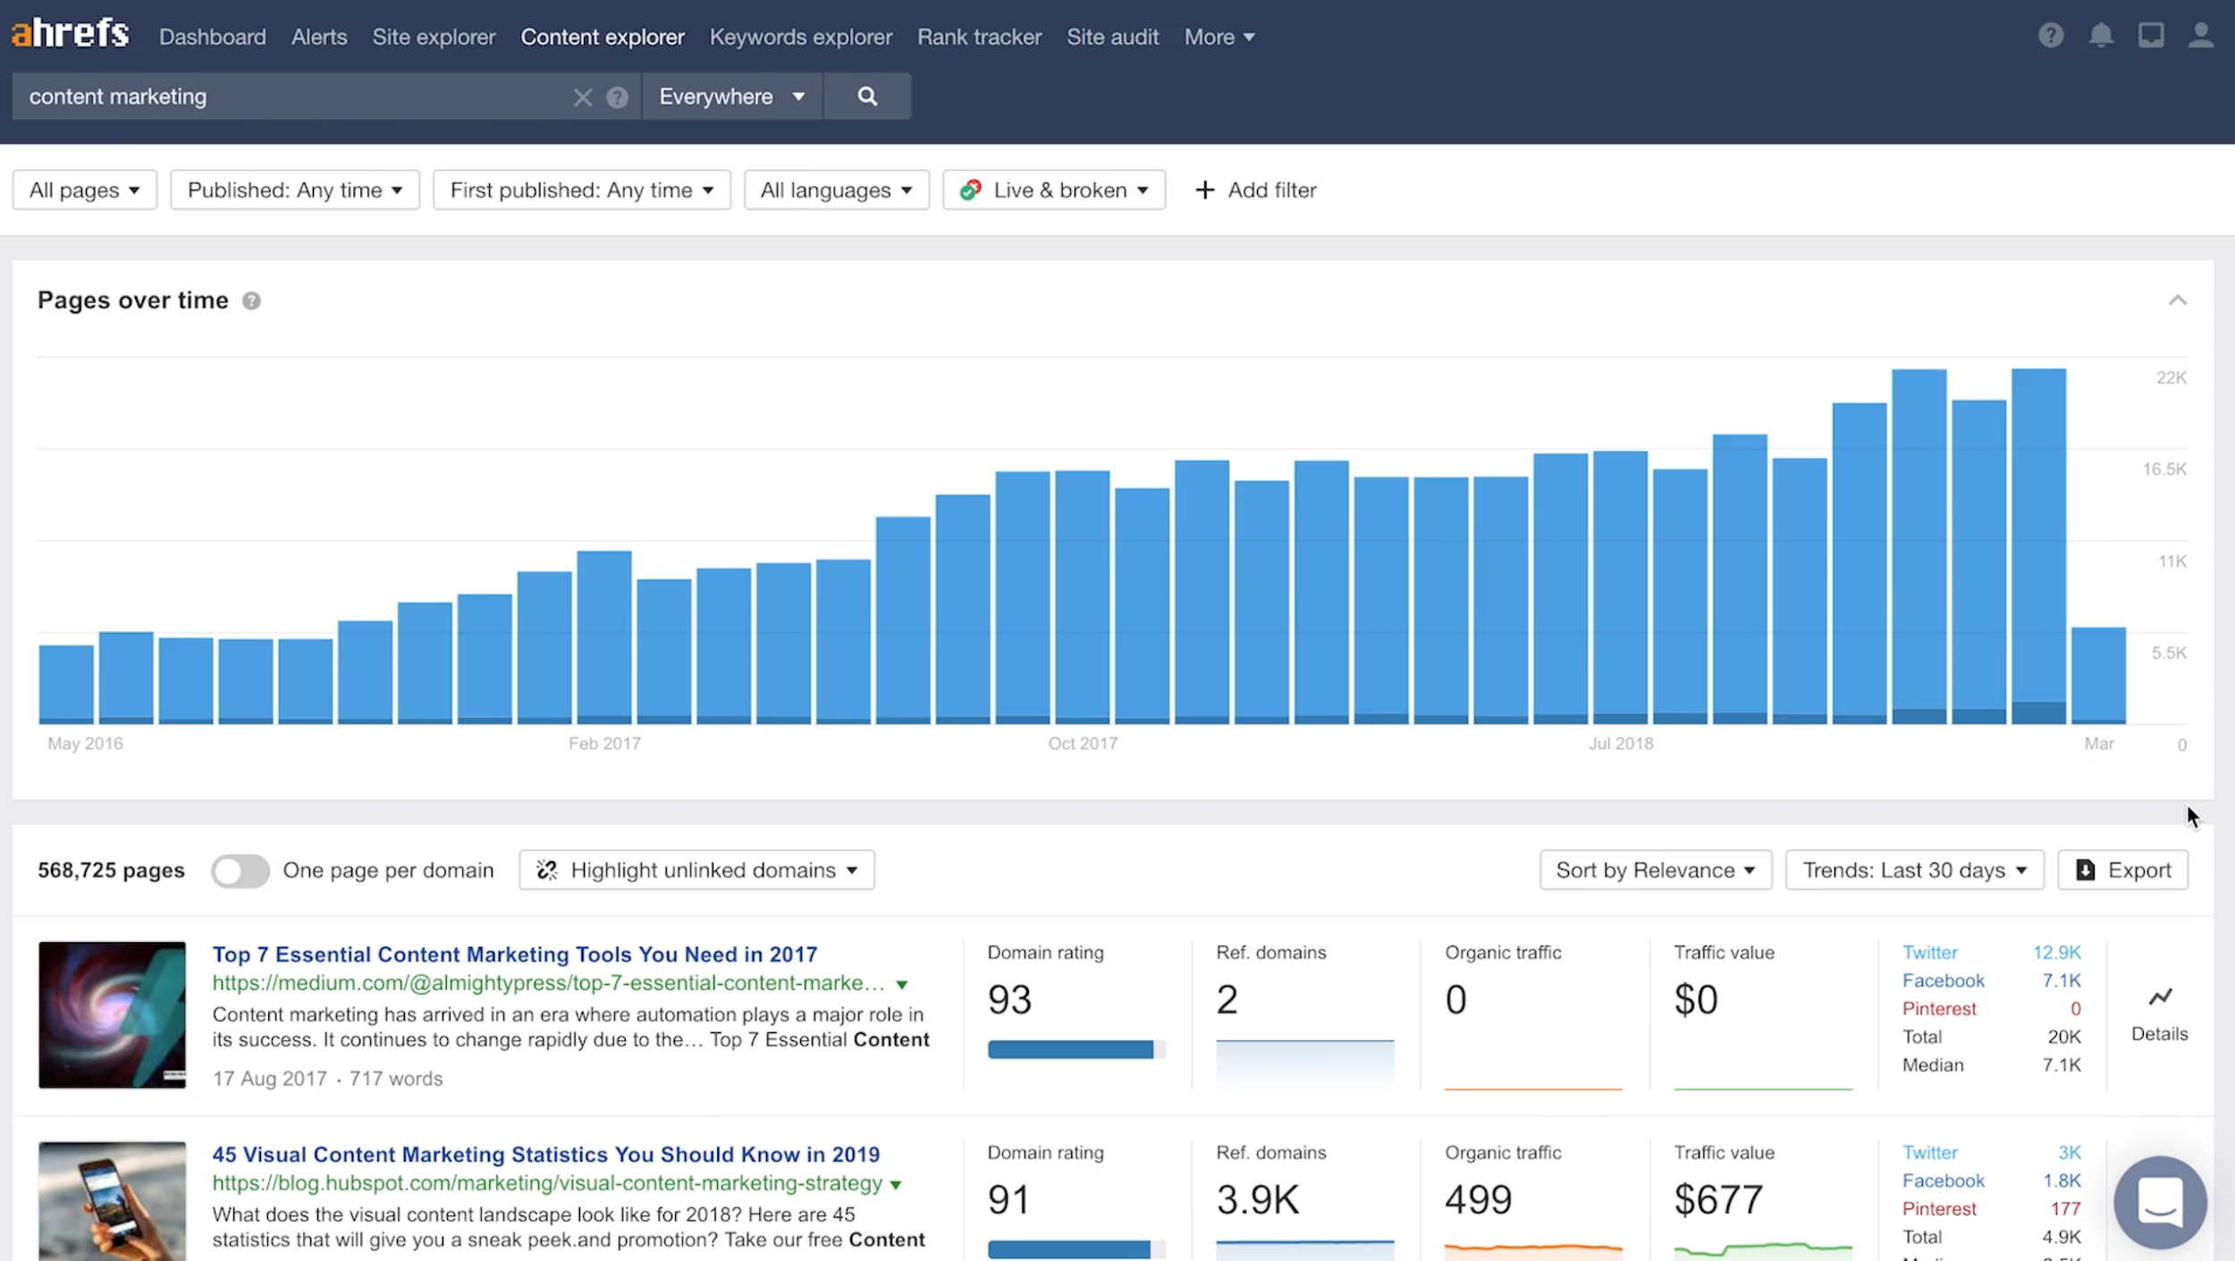The width and height of the screenshot is (2235, 1261).
Task: Open Top 7 Essential Content Marketing Tools link
Action: tap(514, 954)
